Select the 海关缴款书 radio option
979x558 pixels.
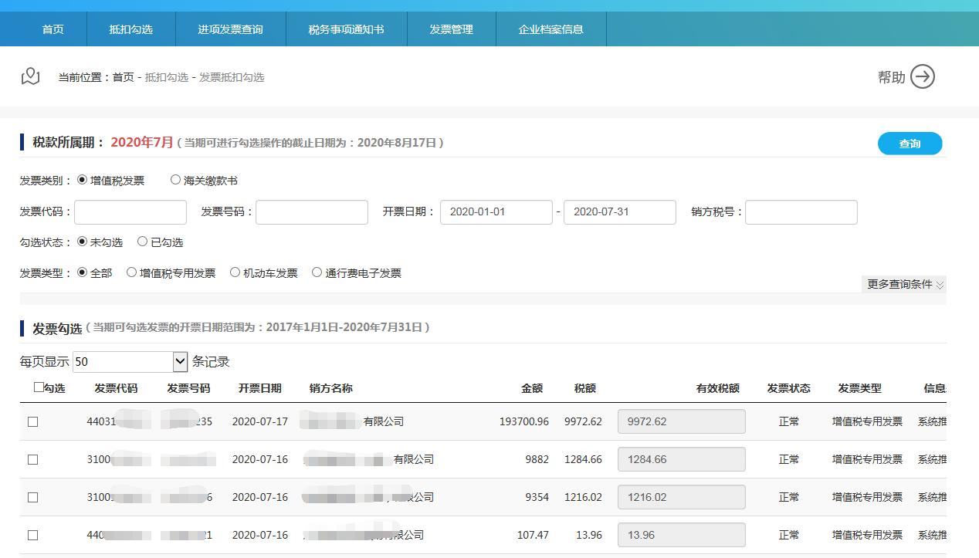[175, 180]
